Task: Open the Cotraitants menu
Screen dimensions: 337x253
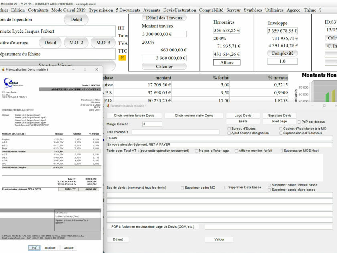Action: pos(38,10)
